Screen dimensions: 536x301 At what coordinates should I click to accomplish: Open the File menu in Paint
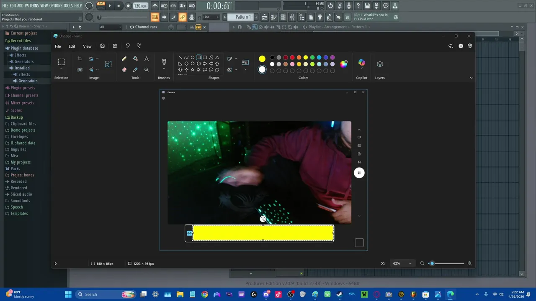pyautogui.click(x=58, y=46)
